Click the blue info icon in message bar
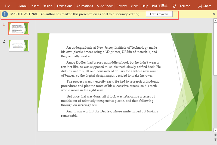 coord(5,14)
